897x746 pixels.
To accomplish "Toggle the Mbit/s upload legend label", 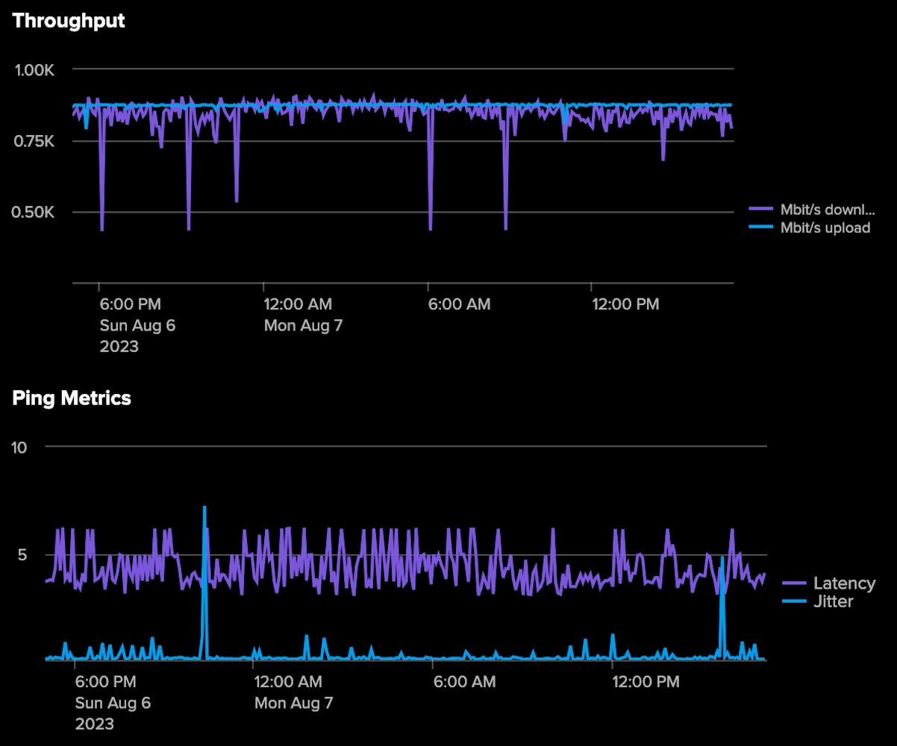I will point(825,228).
